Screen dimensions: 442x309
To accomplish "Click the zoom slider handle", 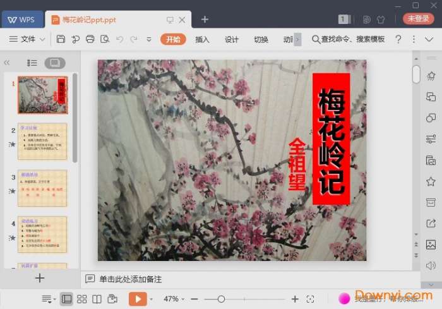I will click(x=221, y=299).
